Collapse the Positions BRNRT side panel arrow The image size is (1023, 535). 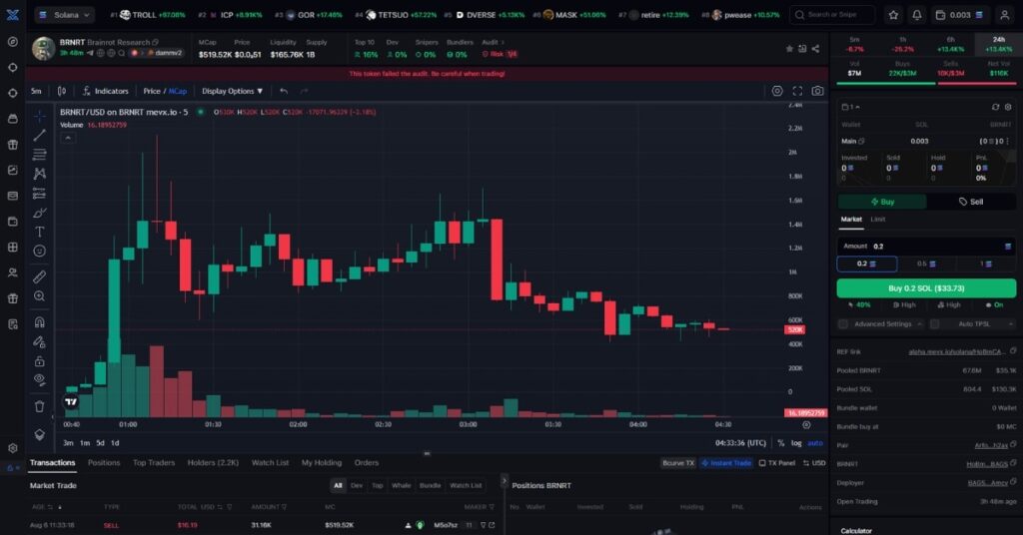[504, 481]
